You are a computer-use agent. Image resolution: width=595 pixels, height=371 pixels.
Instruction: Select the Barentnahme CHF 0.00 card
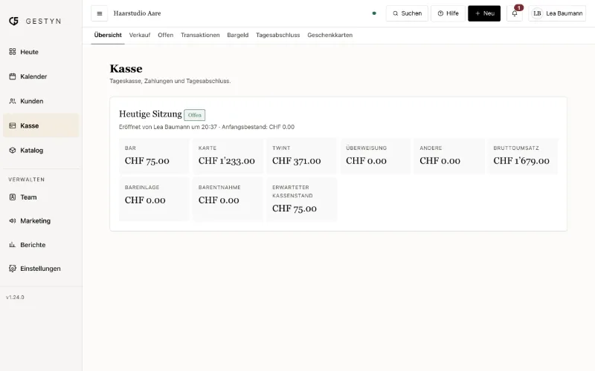(228, 199)
